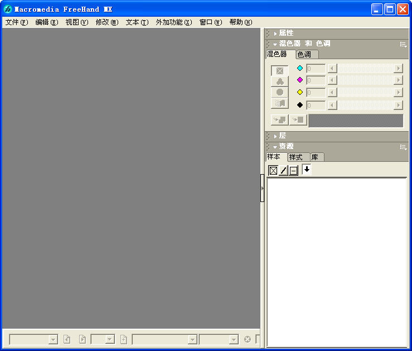Click the cyan value input field
412x351 pixels.
tap(316, 69)
